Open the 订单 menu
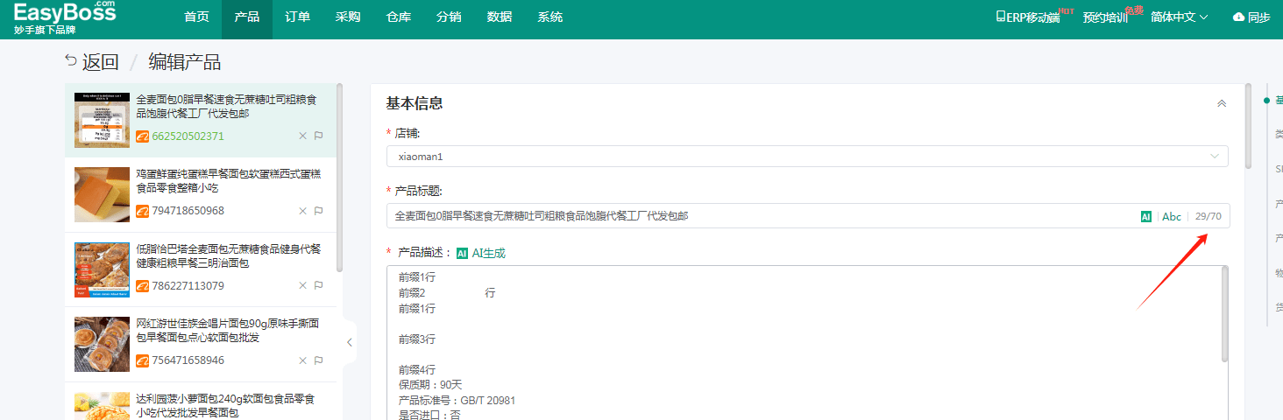Screen dimensions: 1283x420 point(297,17)
